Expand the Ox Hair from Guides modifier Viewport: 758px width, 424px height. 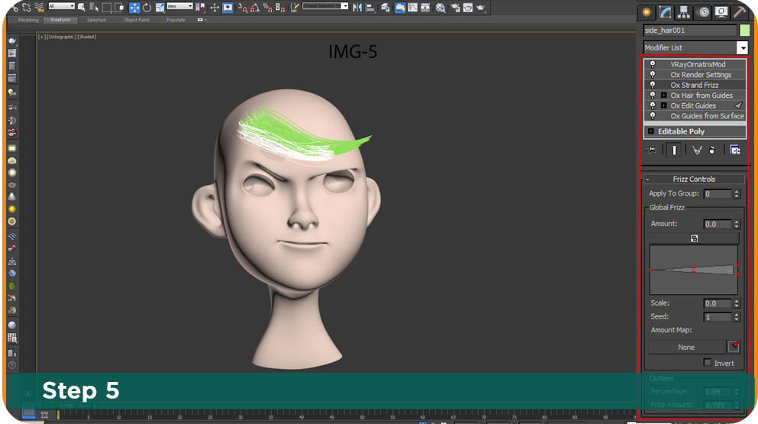664,95
